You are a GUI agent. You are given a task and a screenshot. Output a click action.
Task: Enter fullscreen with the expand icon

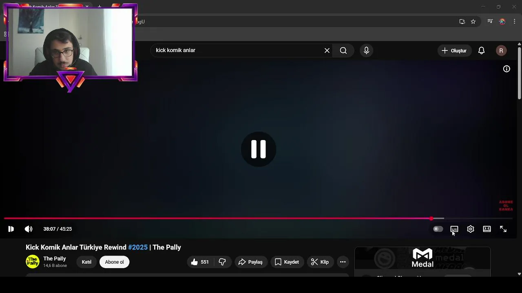pyautogui.click(x=503, y=229)
